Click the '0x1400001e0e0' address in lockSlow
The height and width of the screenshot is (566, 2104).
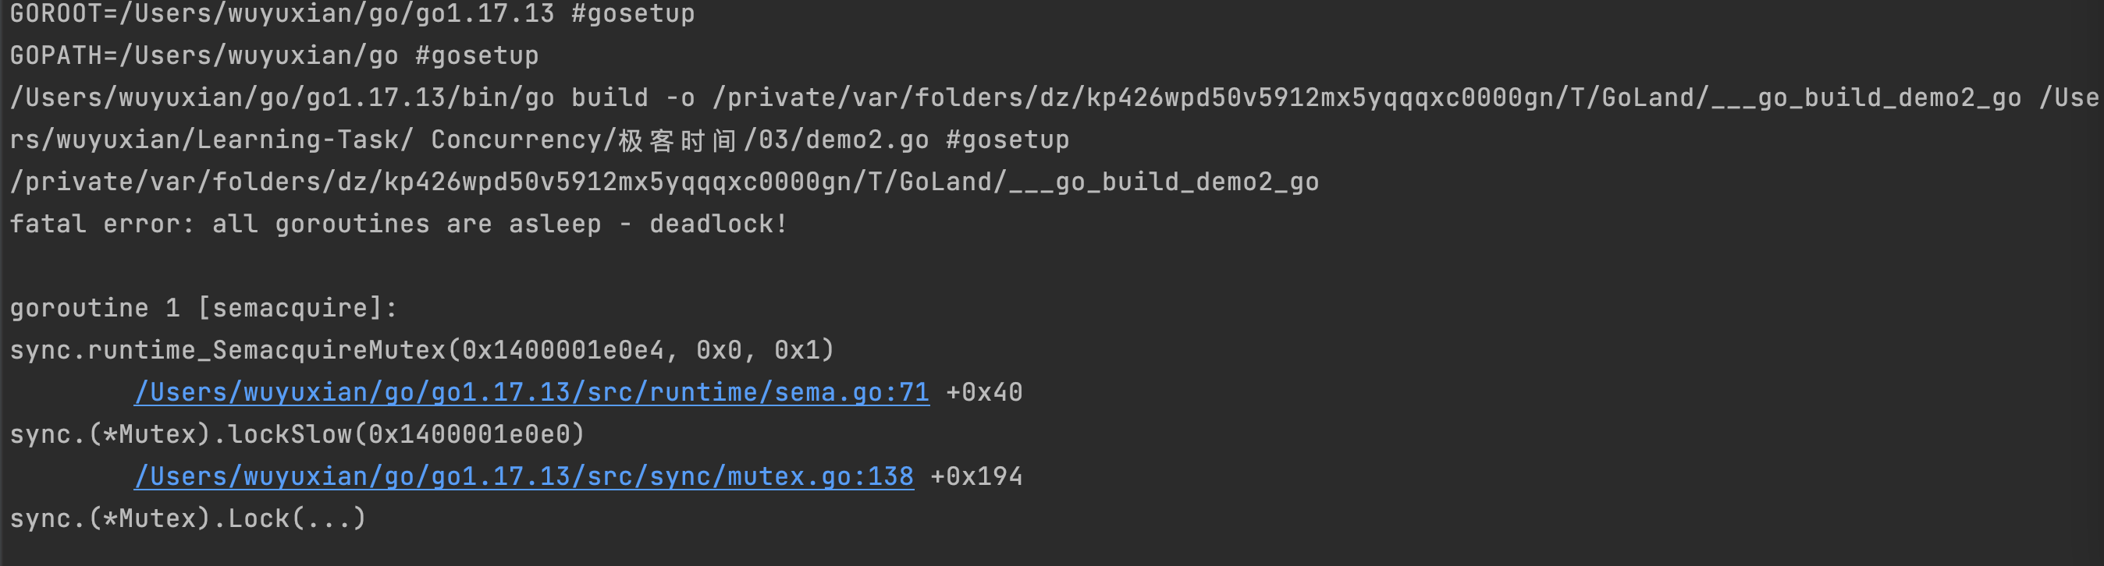tap(470, 434)
